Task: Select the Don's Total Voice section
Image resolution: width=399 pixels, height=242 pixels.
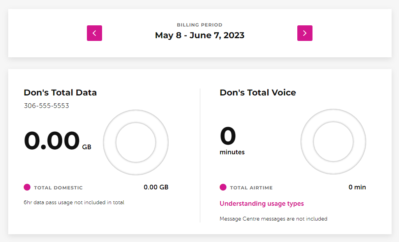Action: 258,93
